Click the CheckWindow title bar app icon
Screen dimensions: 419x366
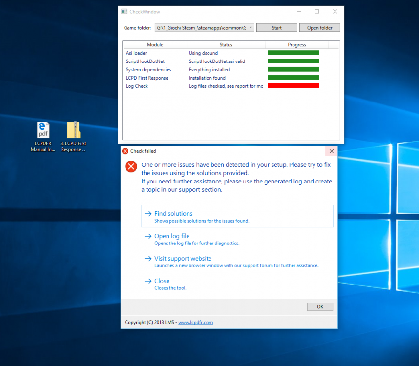point(125,12)
